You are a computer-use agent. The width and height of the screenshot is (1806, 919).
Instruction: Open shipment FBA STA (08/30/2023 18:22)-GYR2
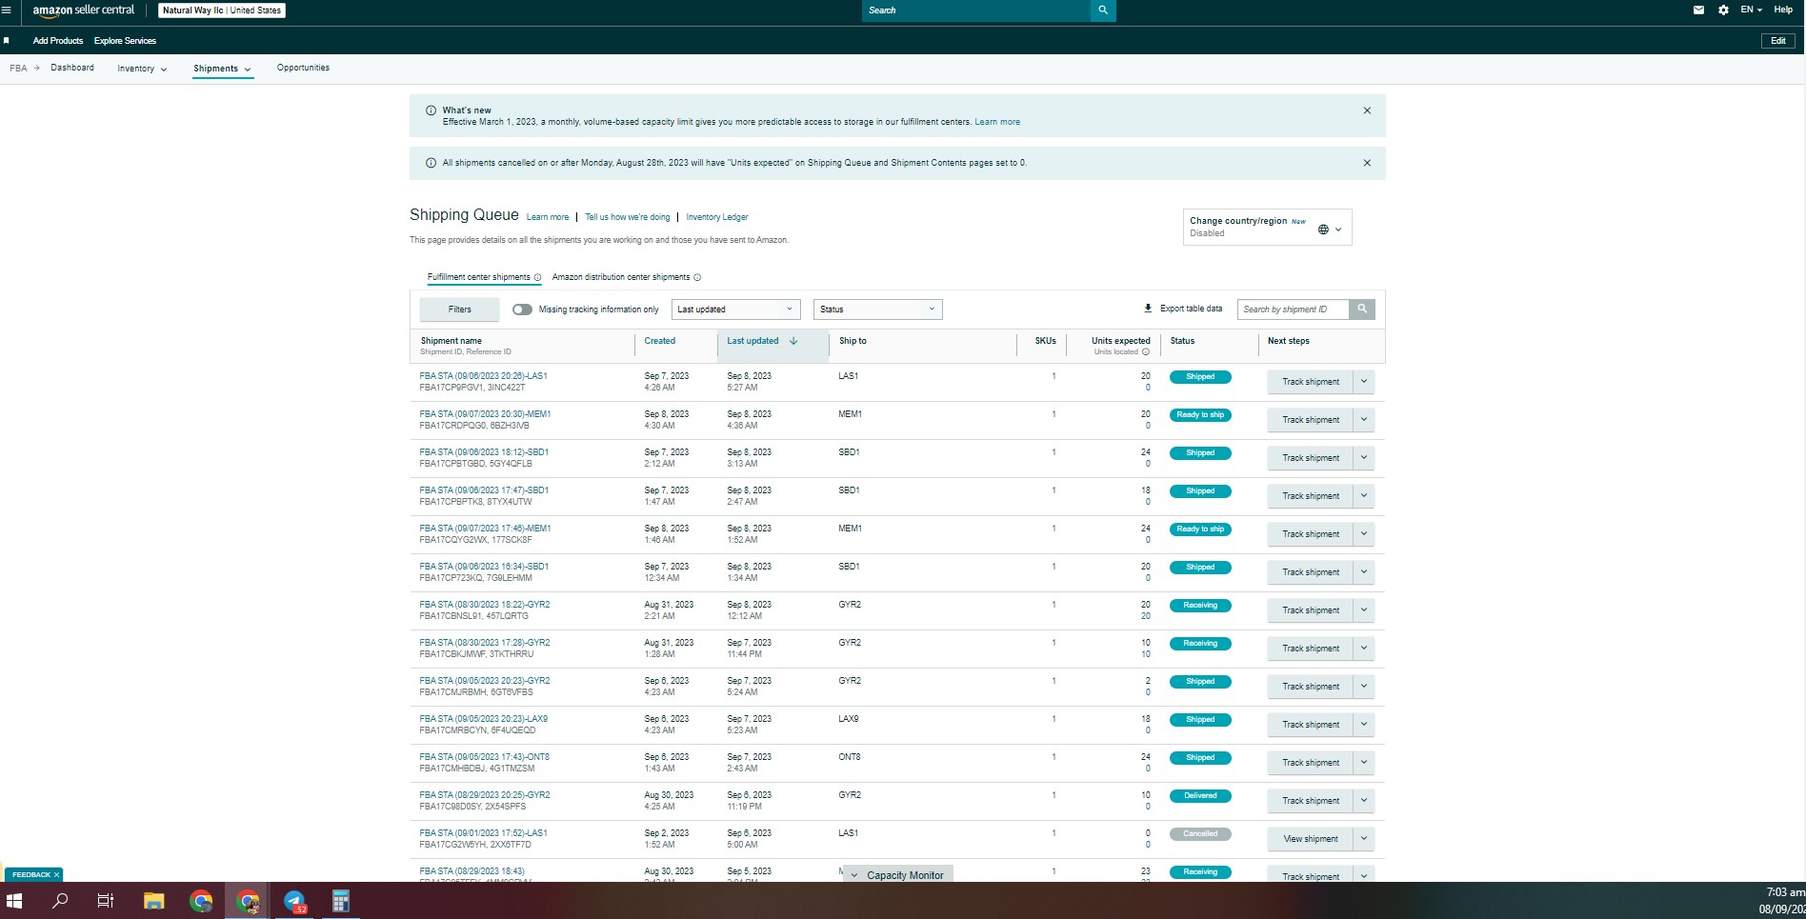pyautogui.click(x=485, y=605)
